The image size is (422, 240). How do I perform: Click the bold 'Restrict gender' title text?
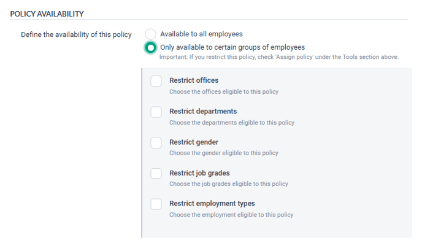194,142
